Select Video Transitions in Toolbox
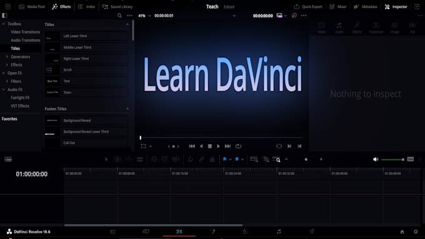This screenshot has width=425, height=239. click(25, 32)
